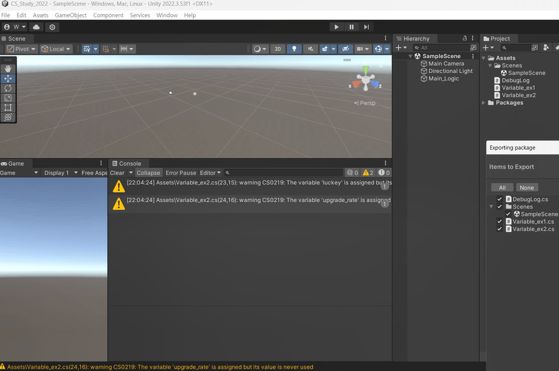Open the Scene camera settings icon
Viewport: 559px width, 371px height.
coord(360,49)
